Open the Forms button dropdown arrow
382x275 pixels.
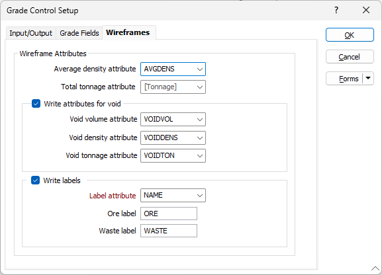tap(368, 79)
